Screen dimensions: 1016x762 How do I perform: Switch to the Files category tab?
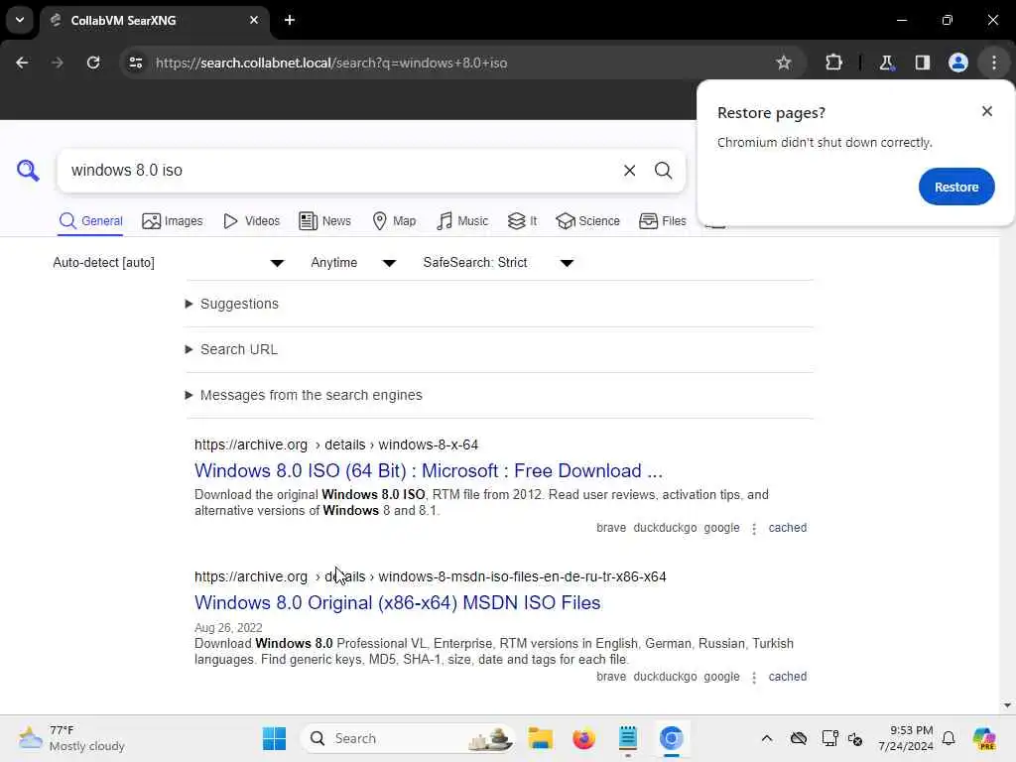pyautogui.click(x=662, y=221)
